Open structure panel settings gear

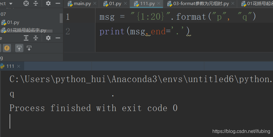coord(48,38)
